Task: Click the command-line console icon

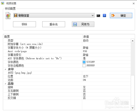Action: click(x=98, y=15)
